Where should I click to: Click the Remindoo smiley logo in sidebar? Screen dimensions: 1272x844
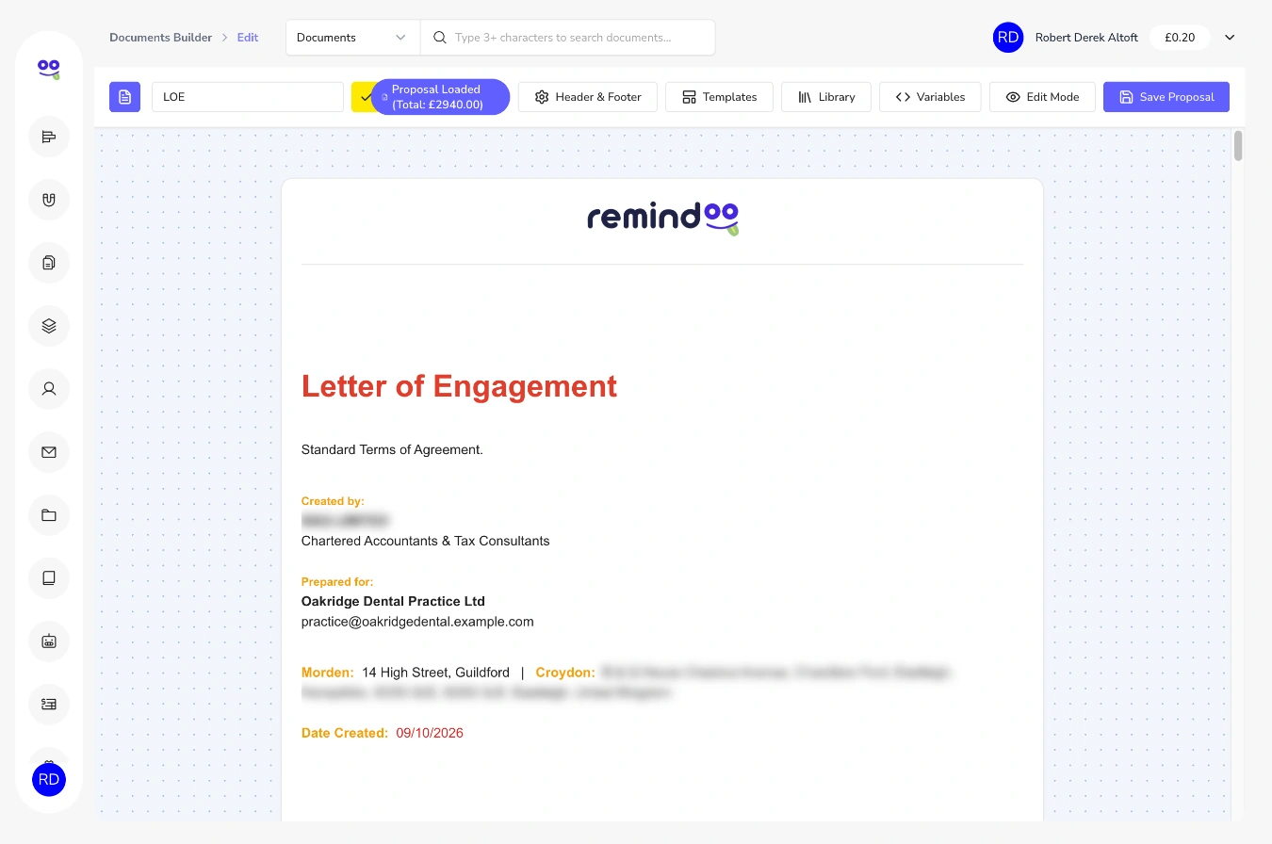pyautogui.click(x=49, y=69)
